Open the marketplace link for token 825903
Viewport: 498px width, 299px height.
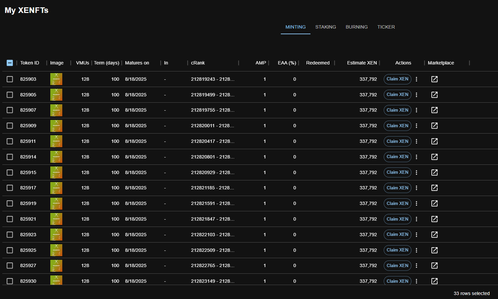tap(434, 79)
